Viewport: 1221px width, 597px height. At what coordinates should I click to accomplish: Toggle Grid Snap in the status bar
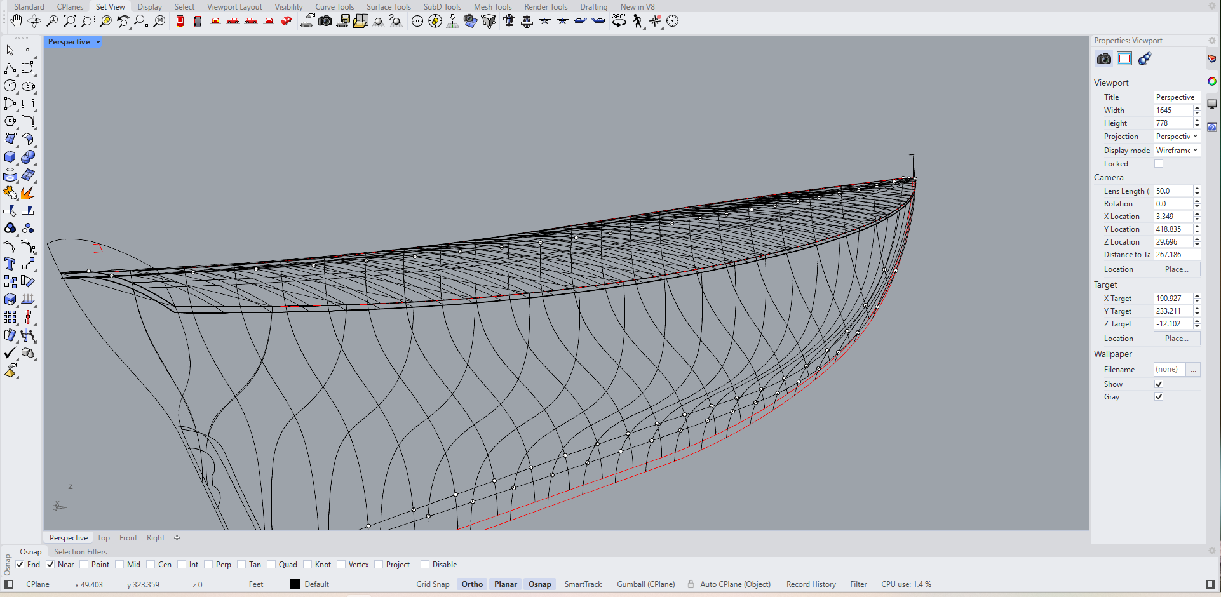click(x=433, y=584)
